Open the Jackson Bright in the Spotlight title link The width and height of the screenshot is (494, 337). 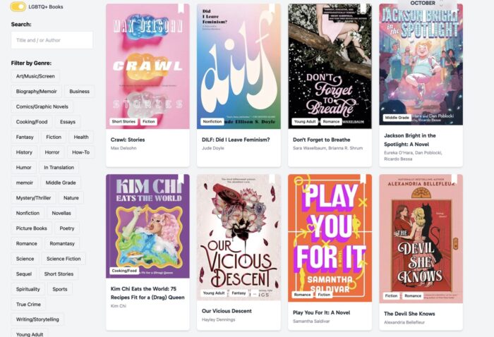410,140
